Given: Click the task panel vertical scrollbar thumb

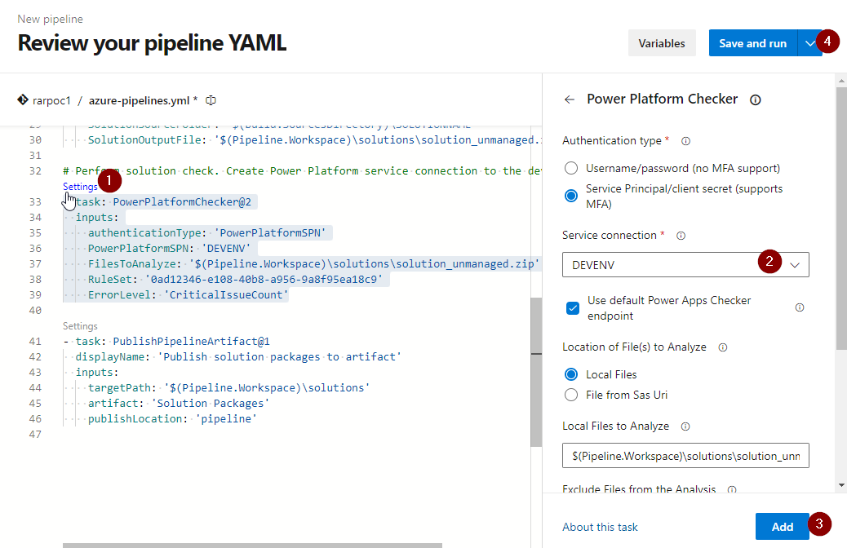Looking at the screenshot, I should coord(841,219).
